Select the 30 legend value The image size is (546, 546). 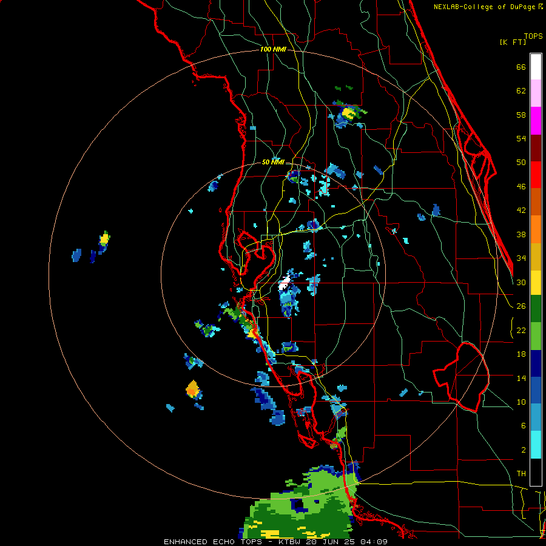pos(521,282)
